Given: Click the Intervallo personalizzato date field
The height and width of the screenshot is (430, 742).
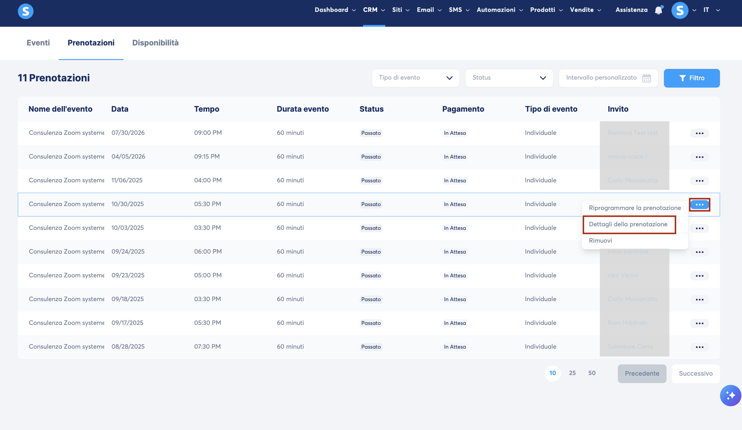Looking at the screenshot, I should pos(608,78).
